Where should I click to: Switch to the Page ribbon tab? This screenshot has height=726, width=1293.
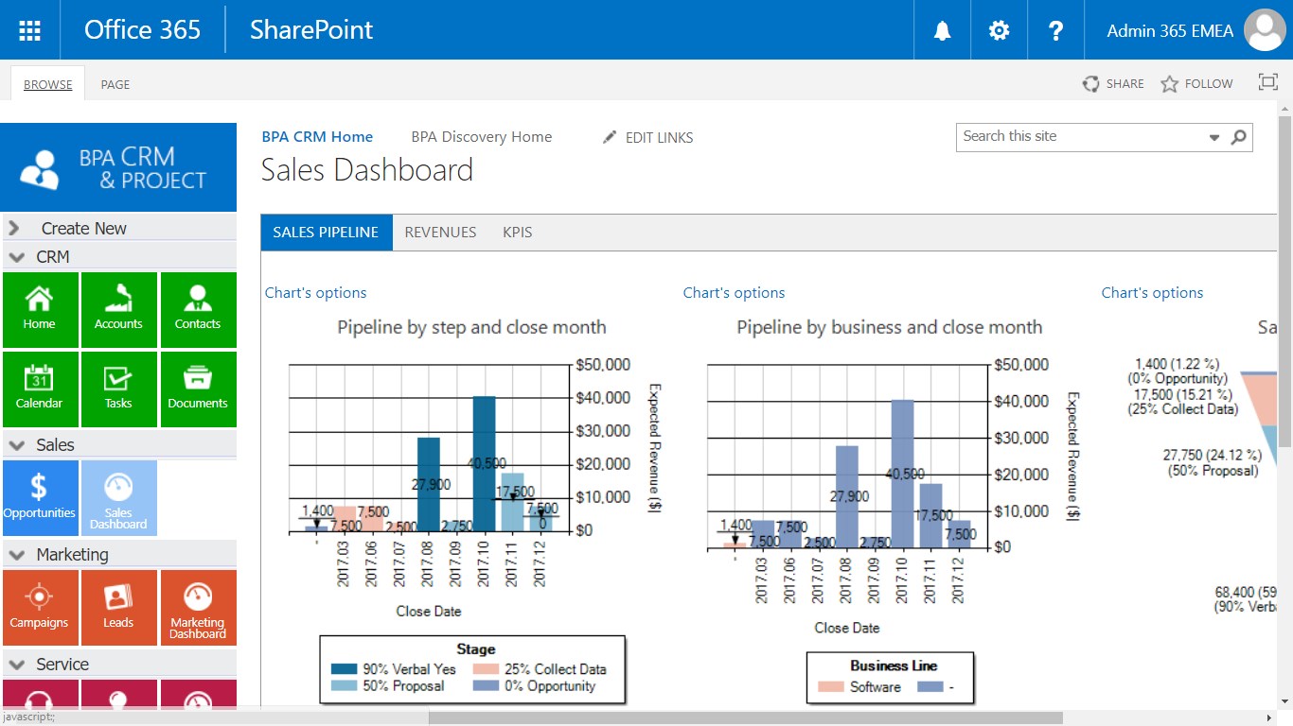pyautogui.click(x=115, y=84)
